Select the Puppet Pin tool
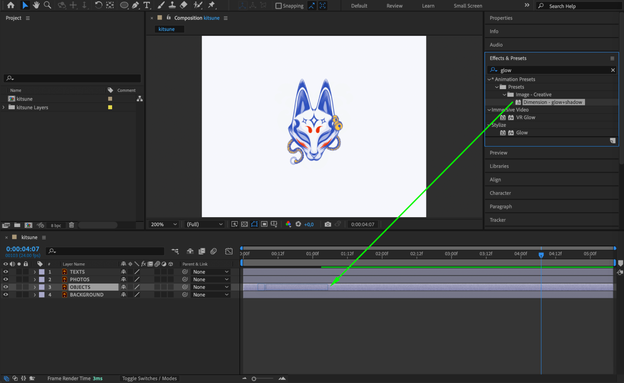 (212, 5)
